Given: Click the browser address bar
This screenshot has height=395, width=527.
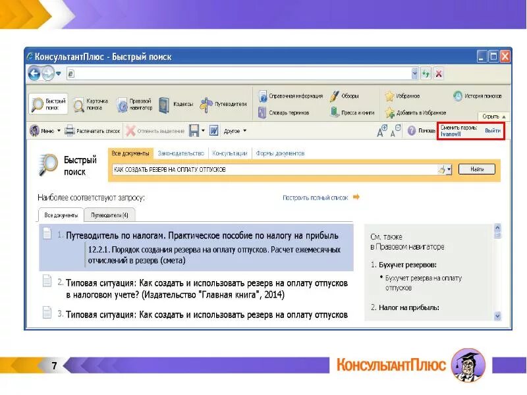Looking at the screenshot, I should point(238,74).
